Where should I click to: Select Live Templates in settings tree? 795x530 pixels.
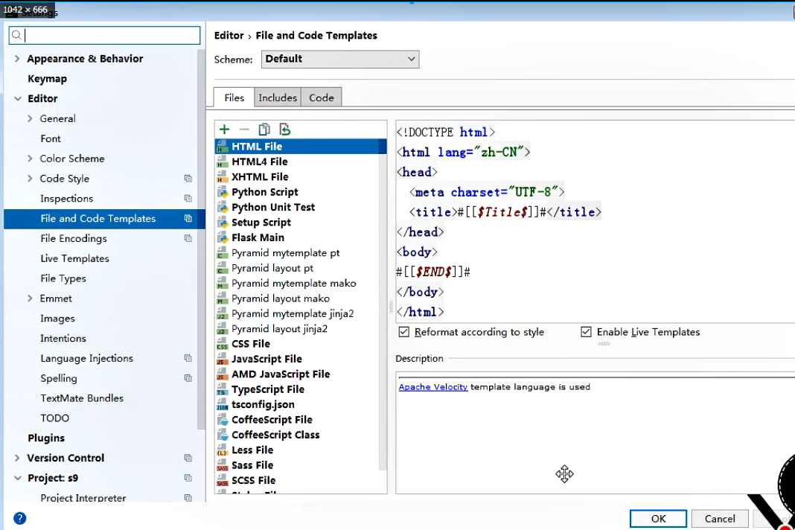(x=74, y=258)
